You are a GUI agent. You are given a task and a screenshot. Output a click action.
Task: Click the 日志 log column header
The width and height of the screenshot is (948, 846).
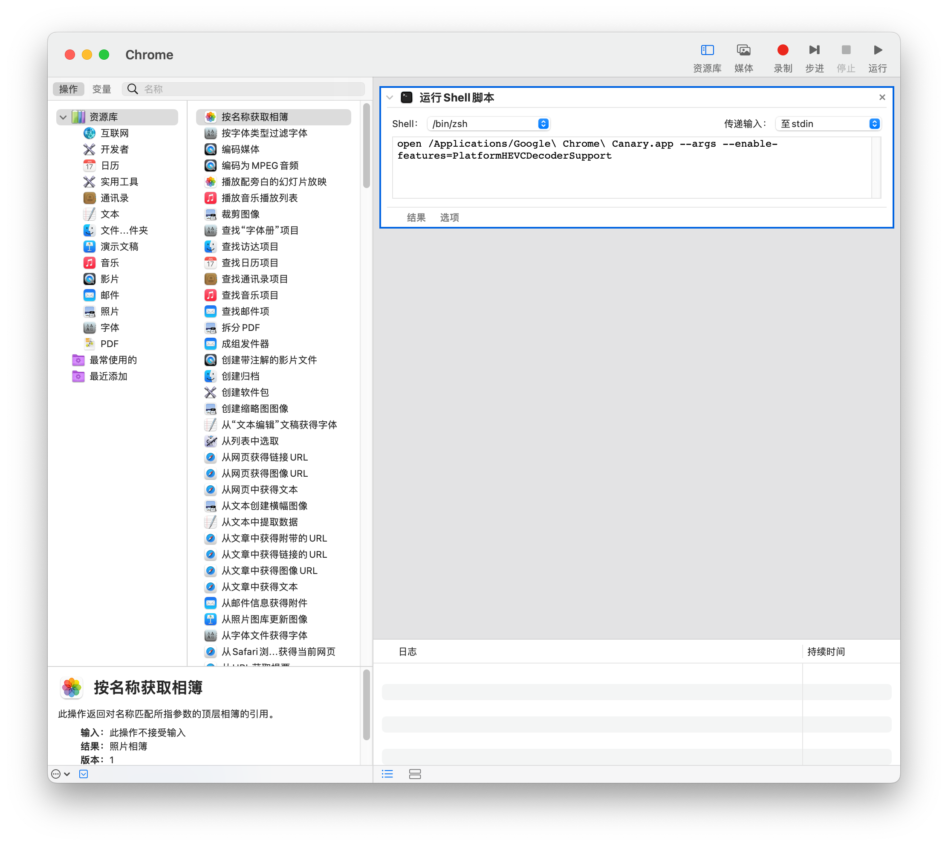coord(408,652)
